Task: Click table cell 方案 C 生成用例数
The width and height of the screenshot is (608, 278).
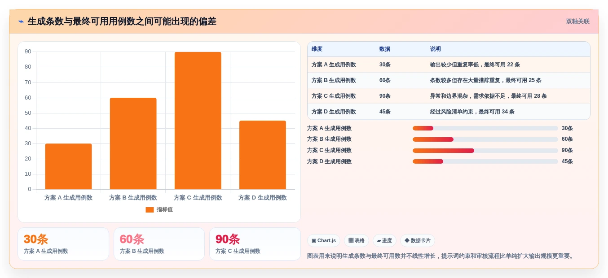Action: coord(334,96)
